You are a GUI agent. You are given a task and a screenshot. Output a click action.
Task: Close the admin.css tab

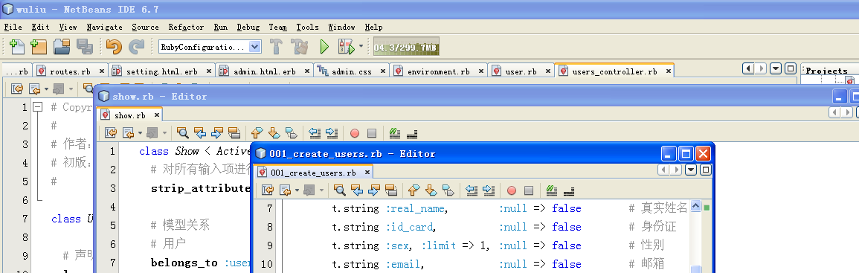[383, 71]
